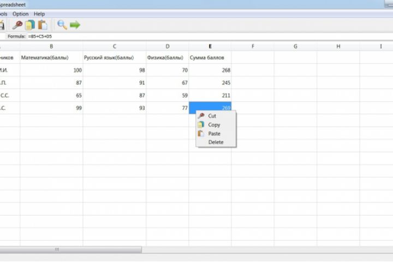This screenshot has height=262, width=393.
Task: Select column F header
Action: 253,46
